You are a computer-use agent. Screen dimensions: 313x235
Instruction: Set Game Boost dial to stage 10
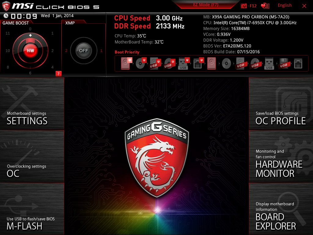pos(8,51)
